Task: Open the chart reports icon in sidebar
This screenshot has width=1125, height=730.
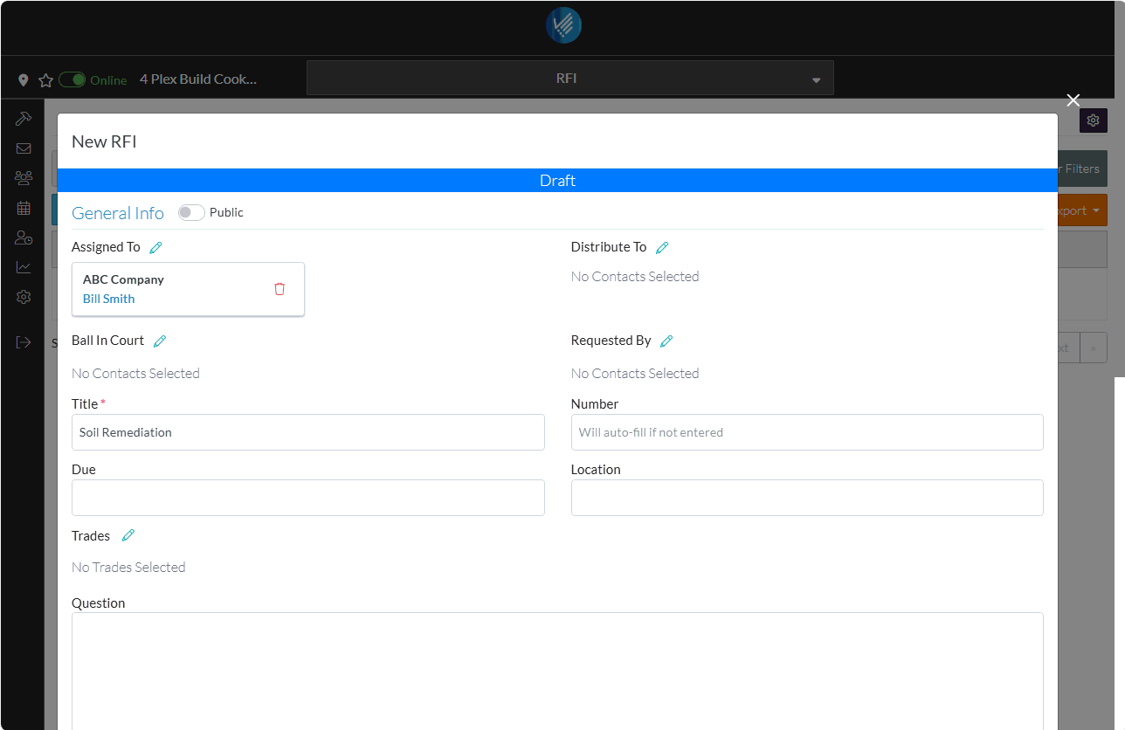Action: (24, 267)
